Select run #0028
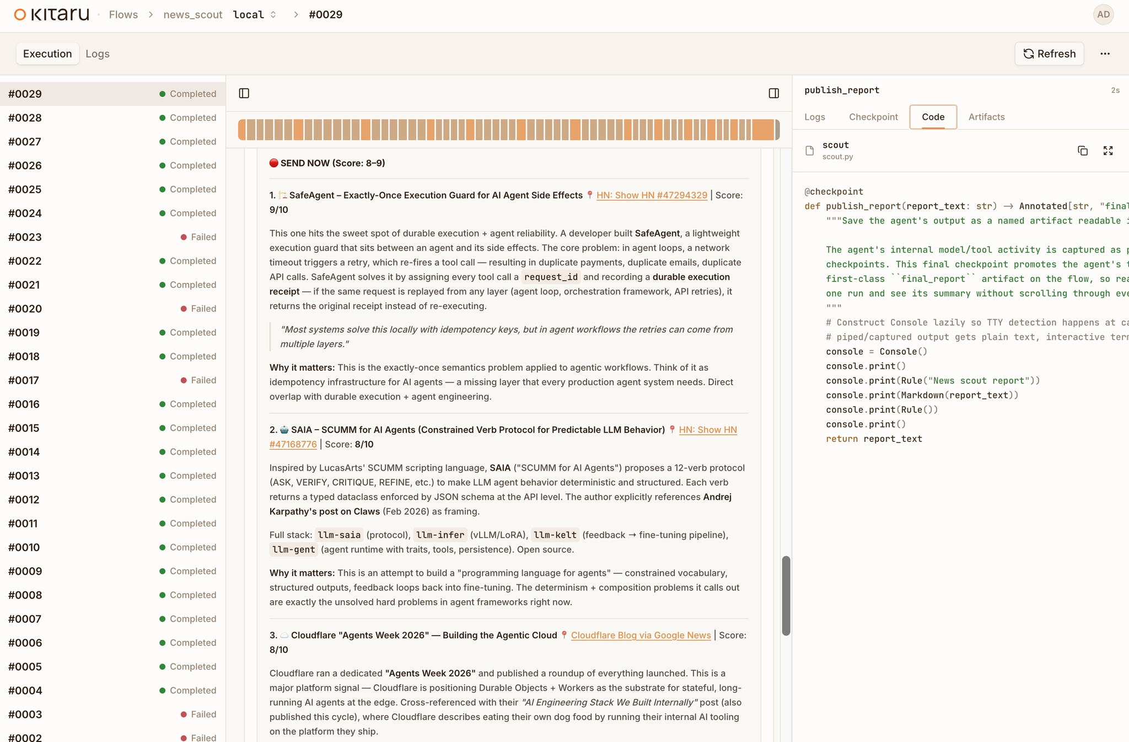Image resolution: width=1129 pixels, height=742 pixels. click(112, 118)
